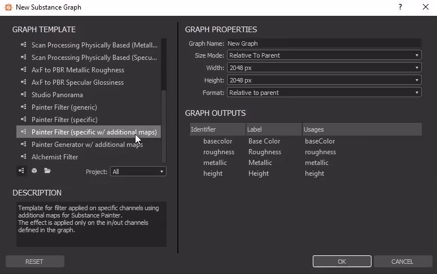The image size is (437, 274).
Task: Click the template description text box
Action: pyautogui.click(x=91, y=224)
